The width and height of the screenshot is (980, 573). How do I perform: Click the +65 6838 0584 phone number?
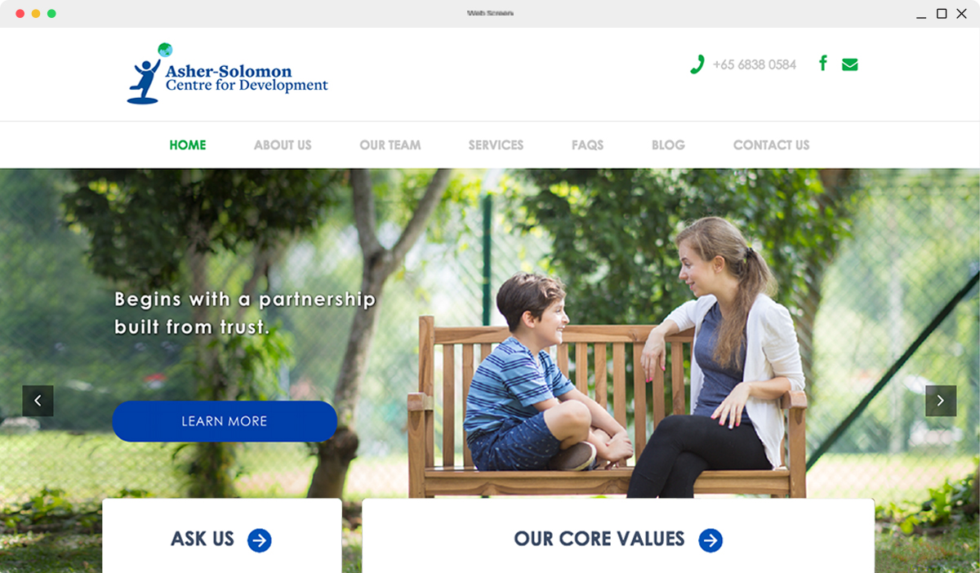(x=754, y=64)
